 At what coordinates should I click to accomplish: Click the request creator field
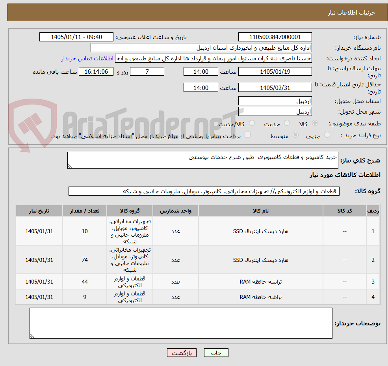point(213,58)
